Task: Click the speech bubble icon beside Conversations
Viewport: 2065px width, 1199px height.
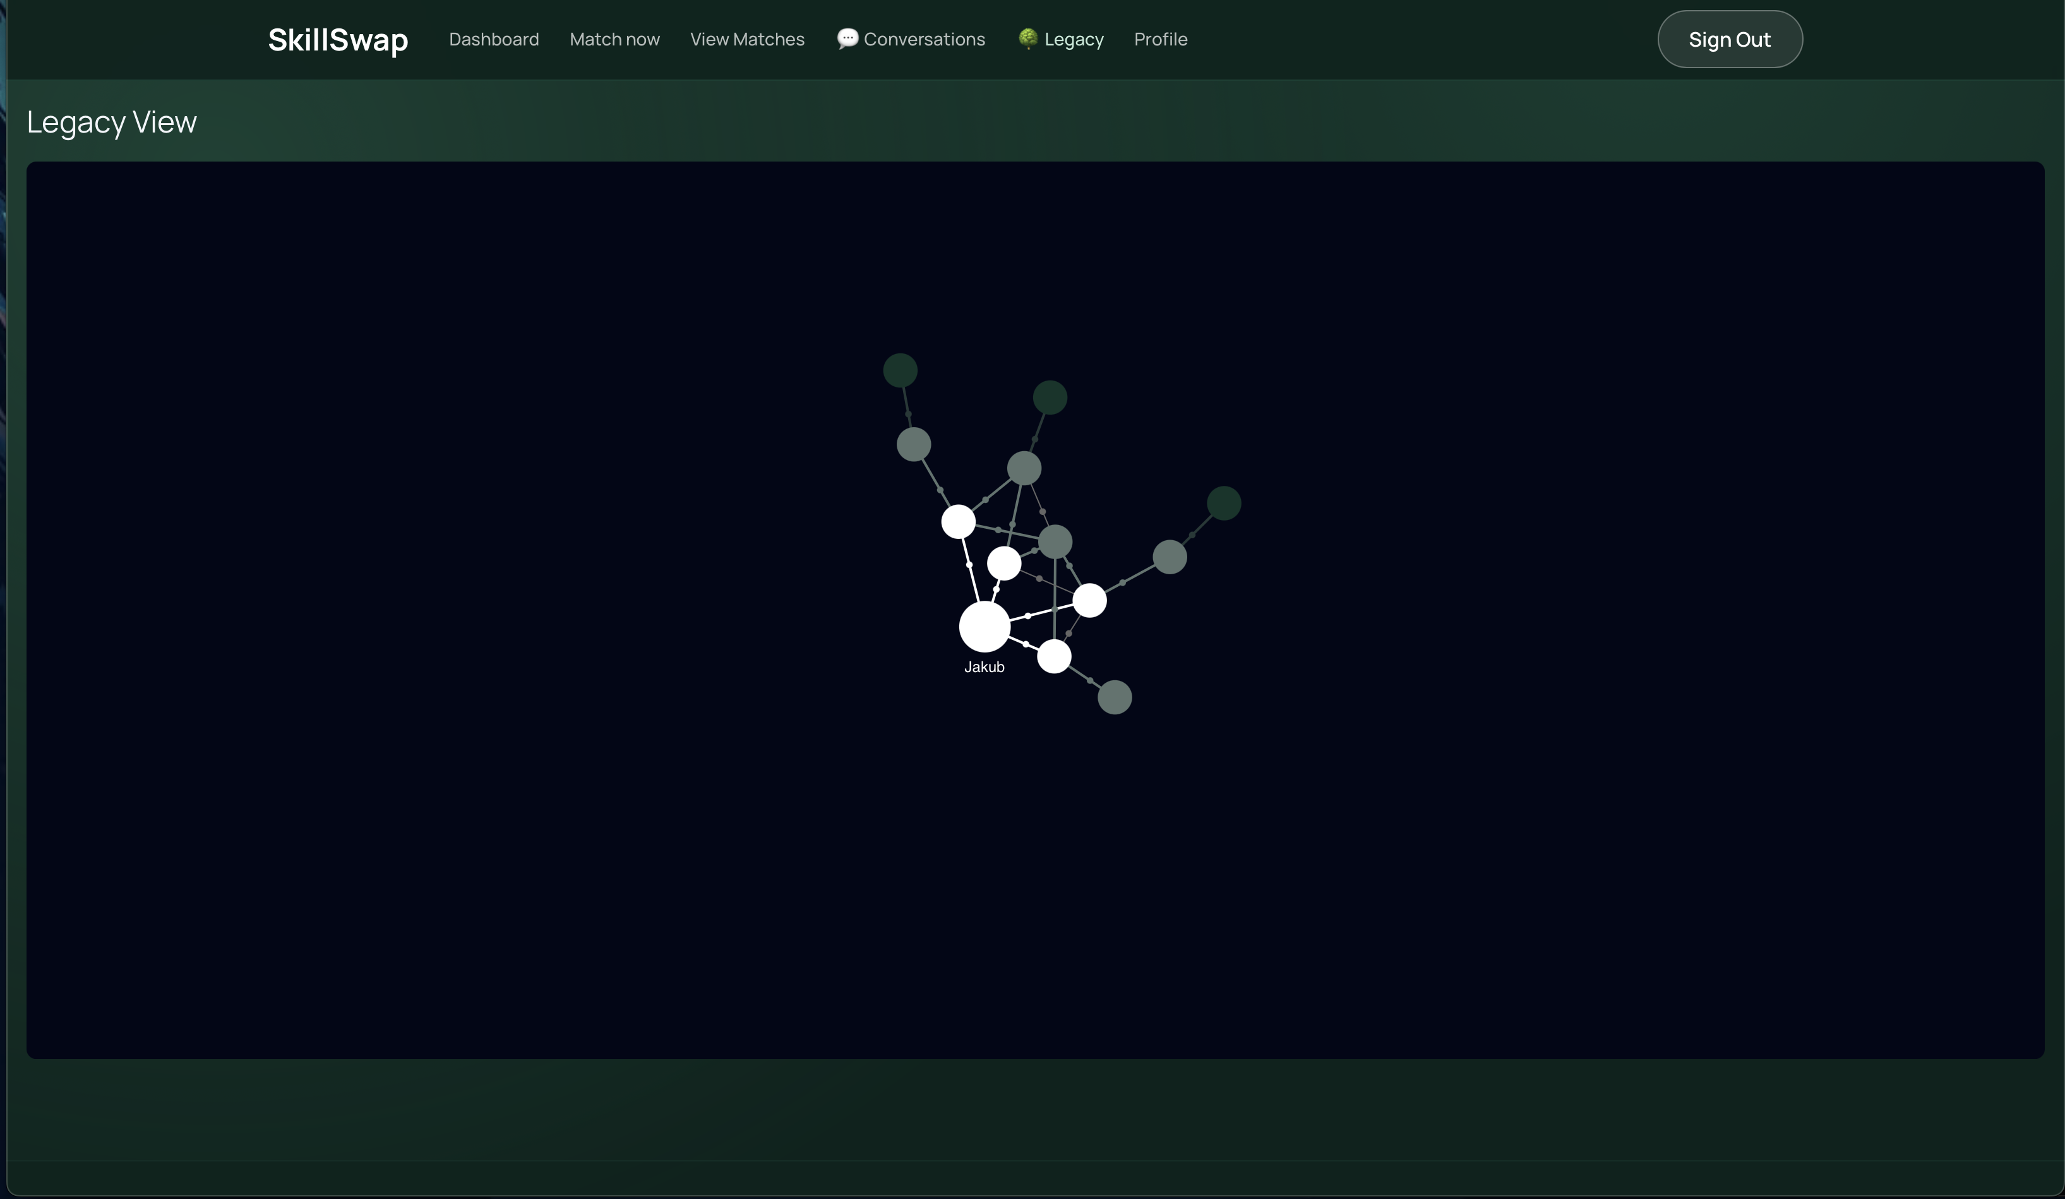Action: point(847,38)
